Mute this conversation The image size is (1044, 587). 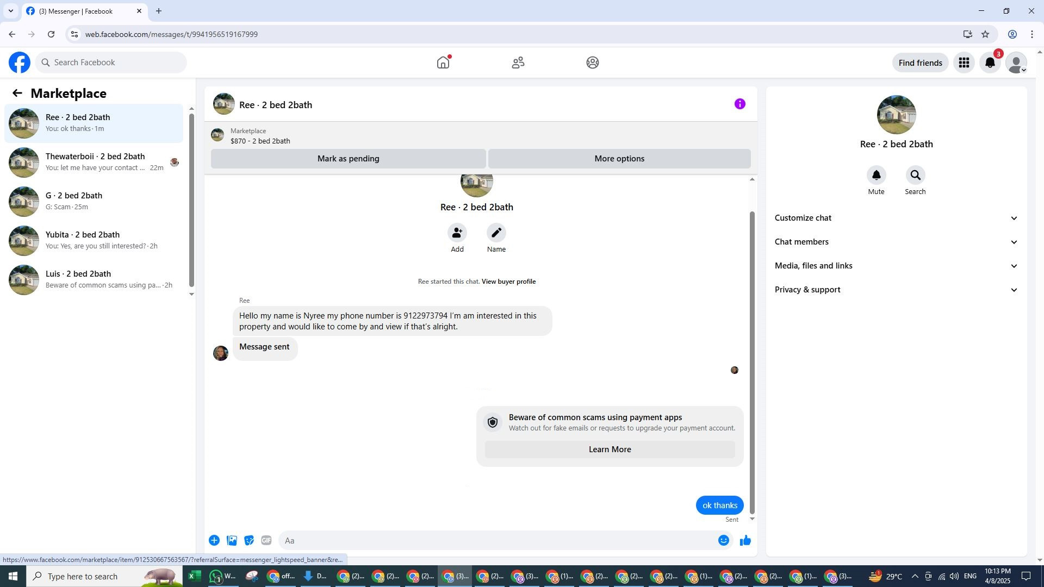click(876, 176)
